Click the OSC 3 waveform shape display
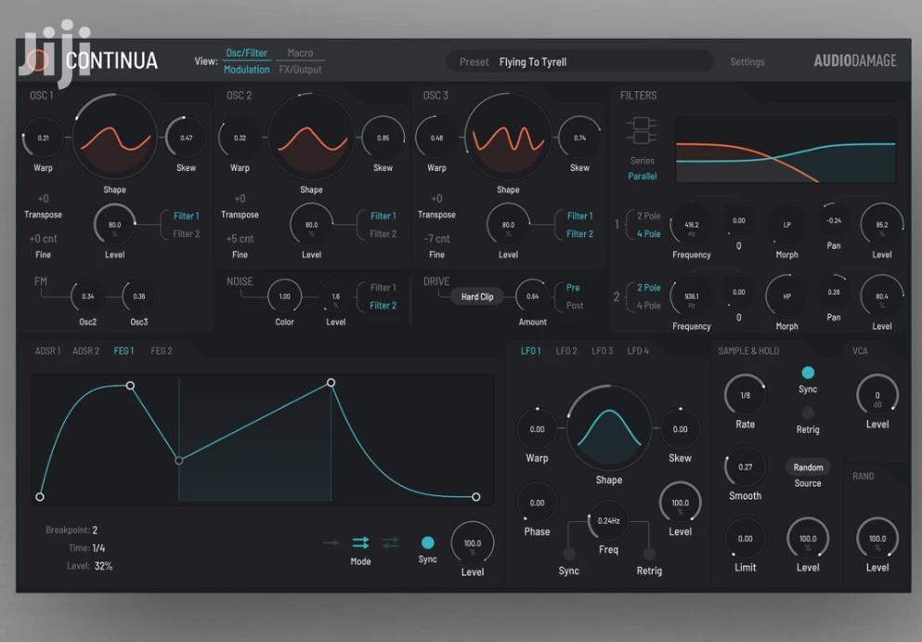922x642 pixels. (x=508, y=138)
